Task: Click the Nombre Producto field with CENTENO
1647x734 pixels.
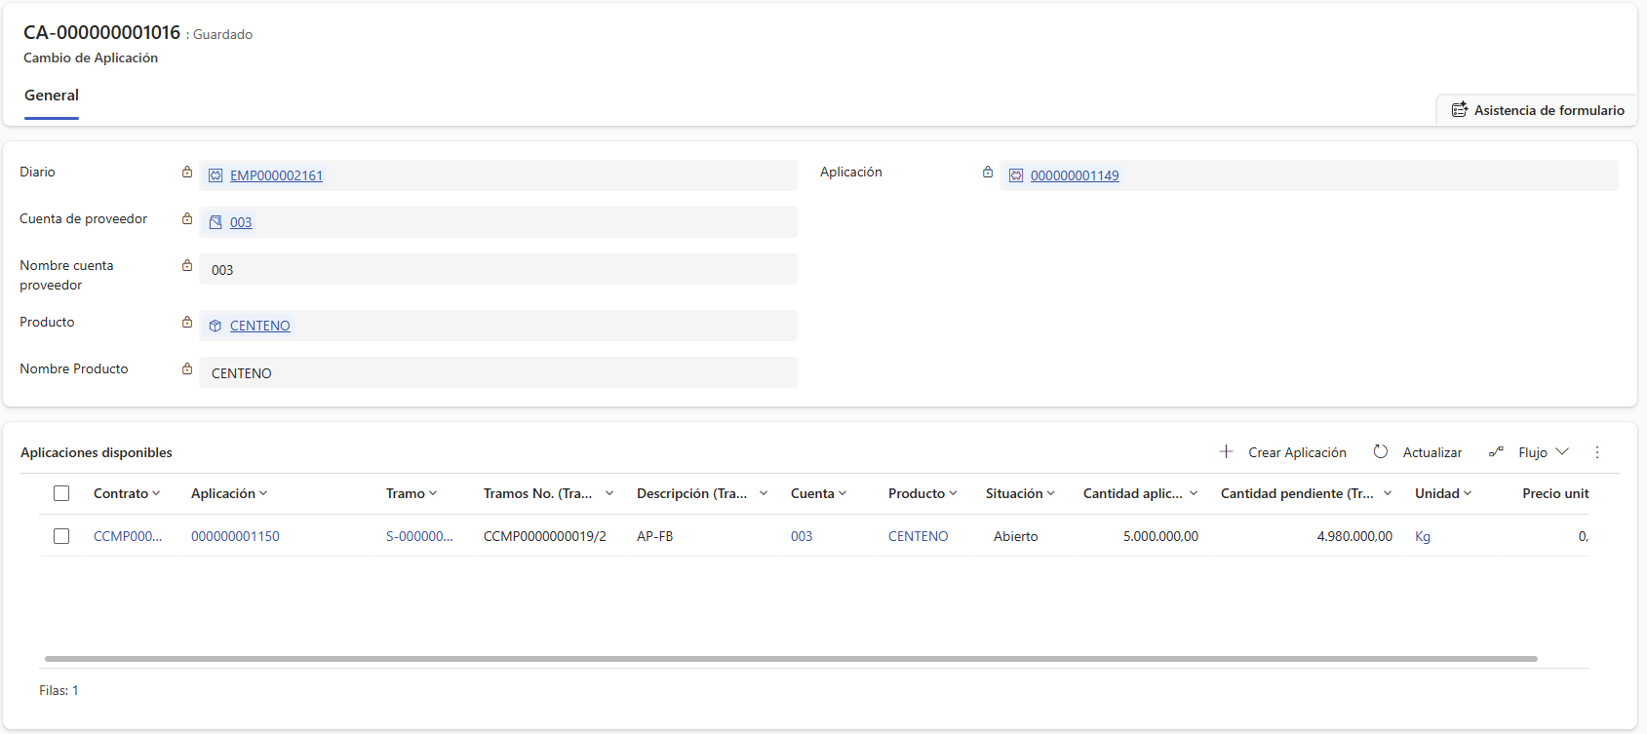Action: pyautogui.click(x=497, y=373)
